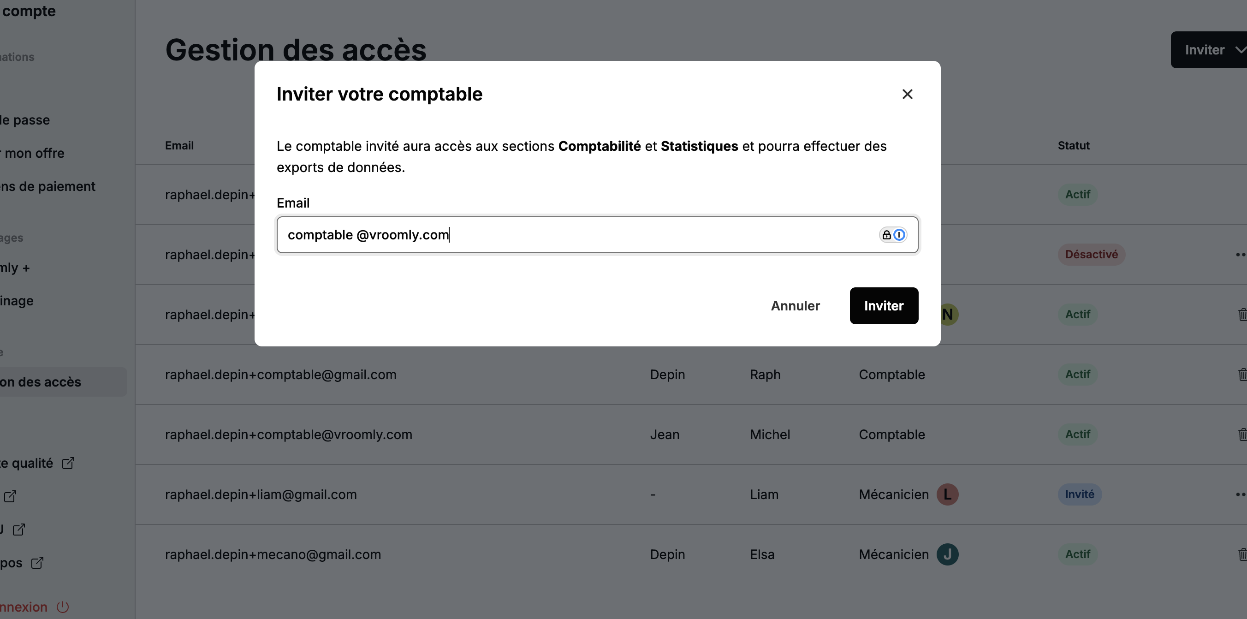Viewport: 1247px width, 619px height.
Task: Click the Gestion des accès page heading
Action: point(296,50)
